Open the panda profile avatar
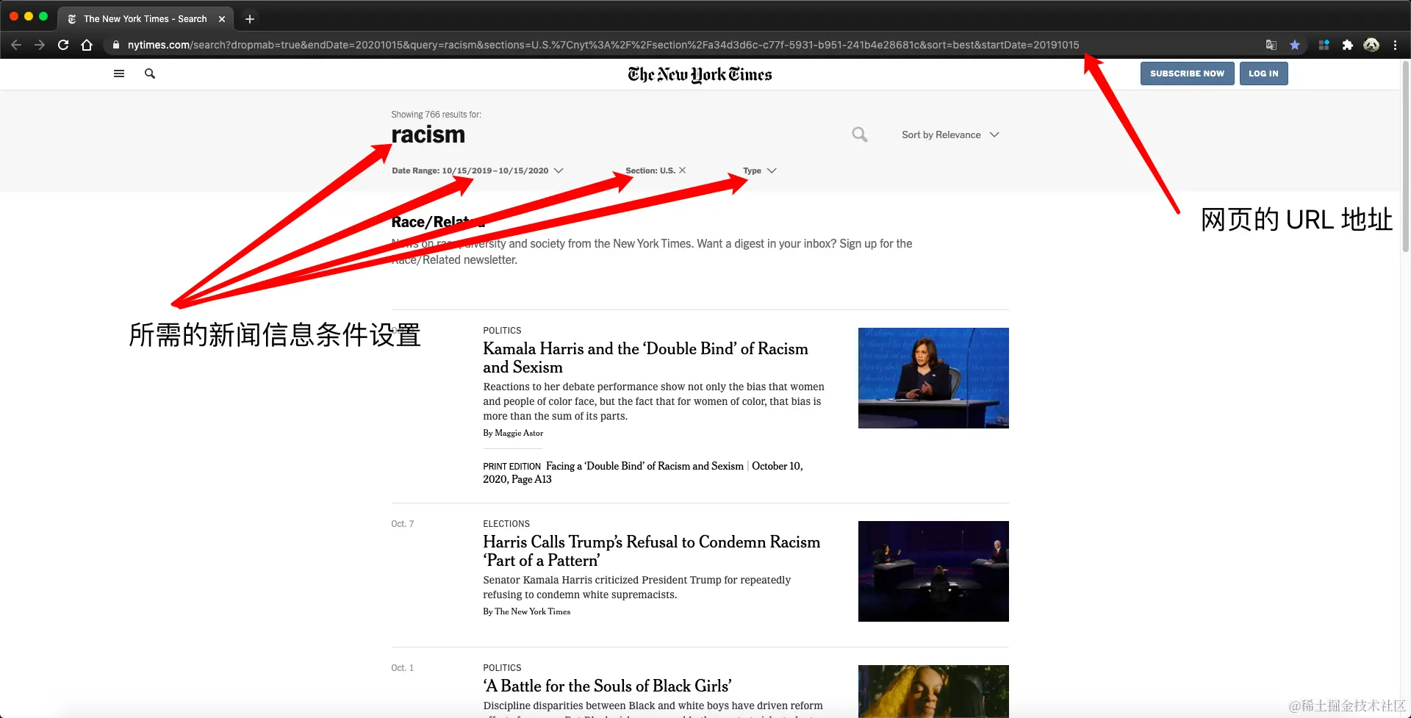 [x=1371, y=45]
